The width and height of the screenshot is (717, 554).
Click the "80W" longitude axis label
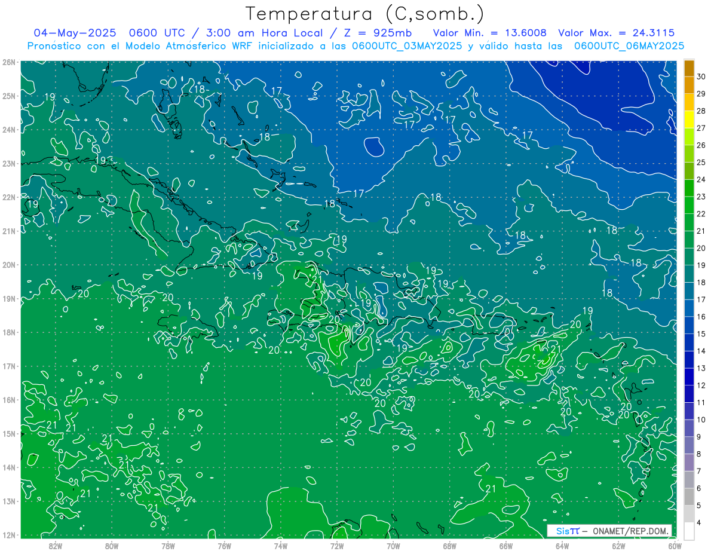point(112,546)
